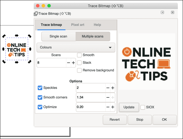Click the bottom-right rotate handle on canvas logo
The width and height of the screenshot is (183, 139).
point(30,62)
